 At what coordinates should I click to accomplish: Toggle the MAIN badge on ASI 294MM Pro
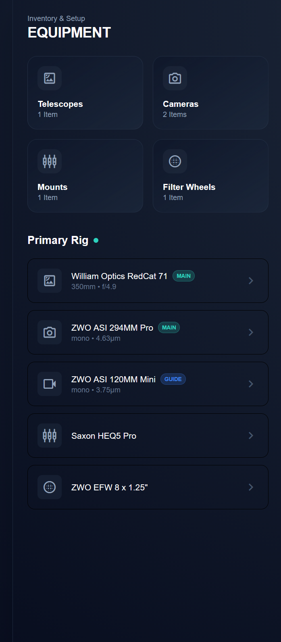[169, 327]
